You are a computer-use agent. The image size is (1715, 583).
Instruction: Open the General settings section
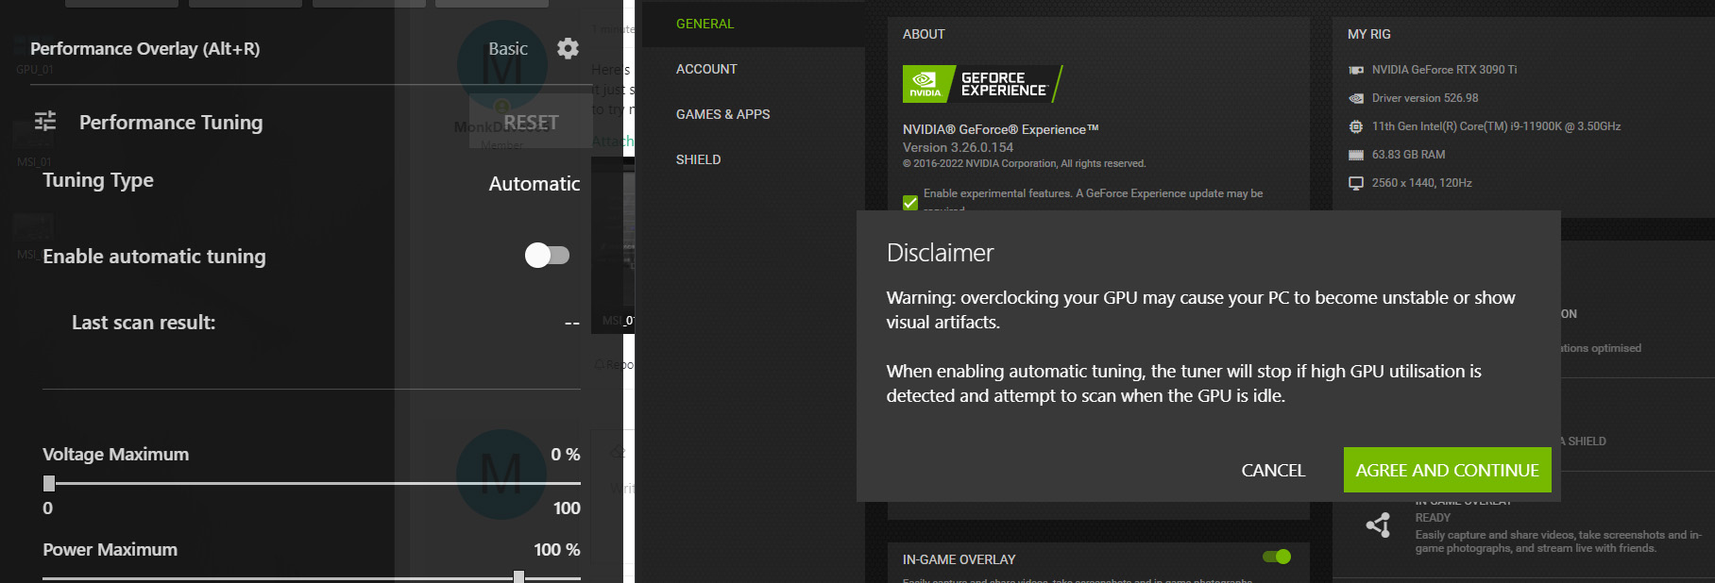[705, 24]
